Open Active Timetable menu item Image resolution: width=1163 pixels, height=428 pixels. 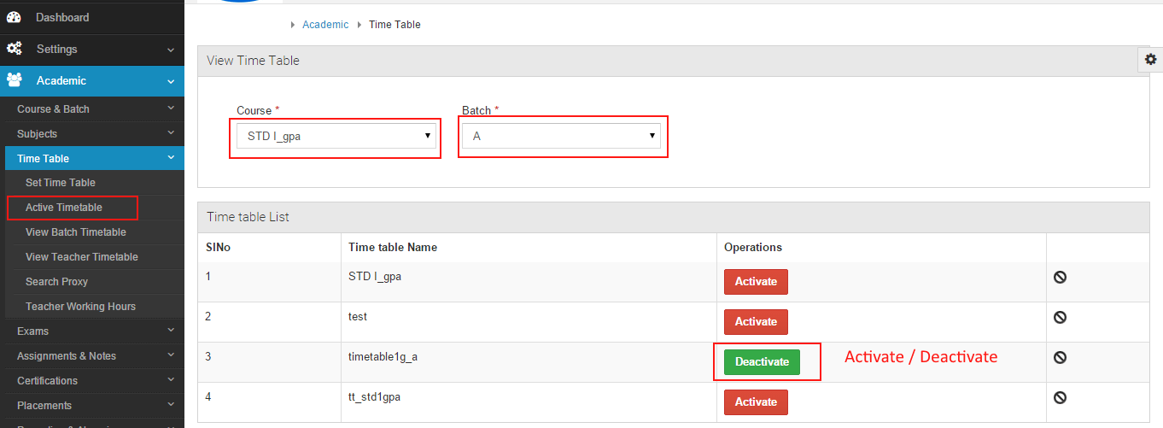coord(64,208)
